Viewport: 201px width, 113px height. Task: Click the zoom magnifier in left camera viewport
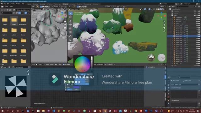(65, 22)
